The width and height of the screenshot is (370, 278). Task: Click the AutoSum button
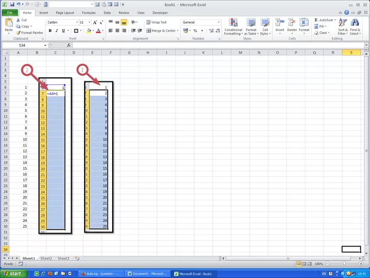[x=325, y=20]
